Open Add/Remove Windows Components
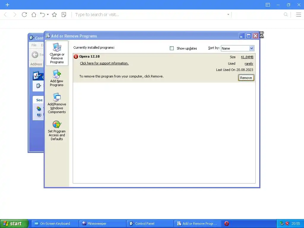 [x=57, y=103]
